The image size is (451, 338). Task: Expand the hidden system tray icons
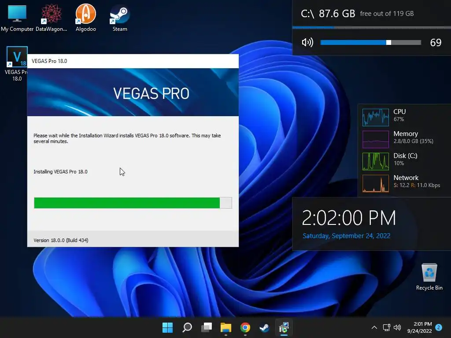374,327
